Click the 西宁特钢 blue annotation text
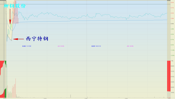This screenshot has width=175, height=99. point(37,39)
